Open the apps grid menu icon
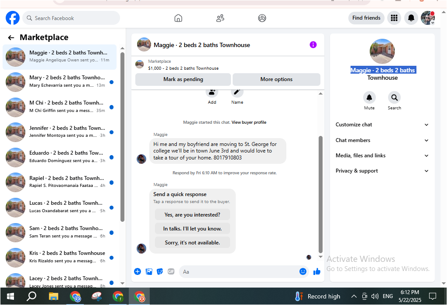 coord(394,18)
